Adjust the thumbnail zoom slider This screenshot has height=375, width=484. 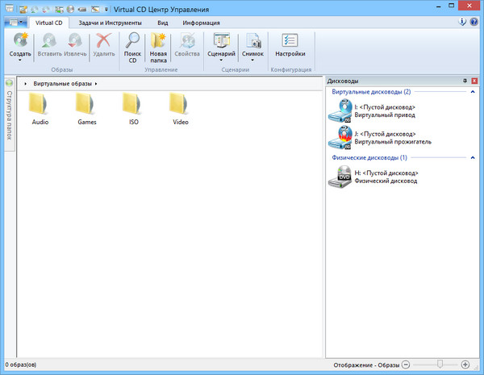pos(439,365)
